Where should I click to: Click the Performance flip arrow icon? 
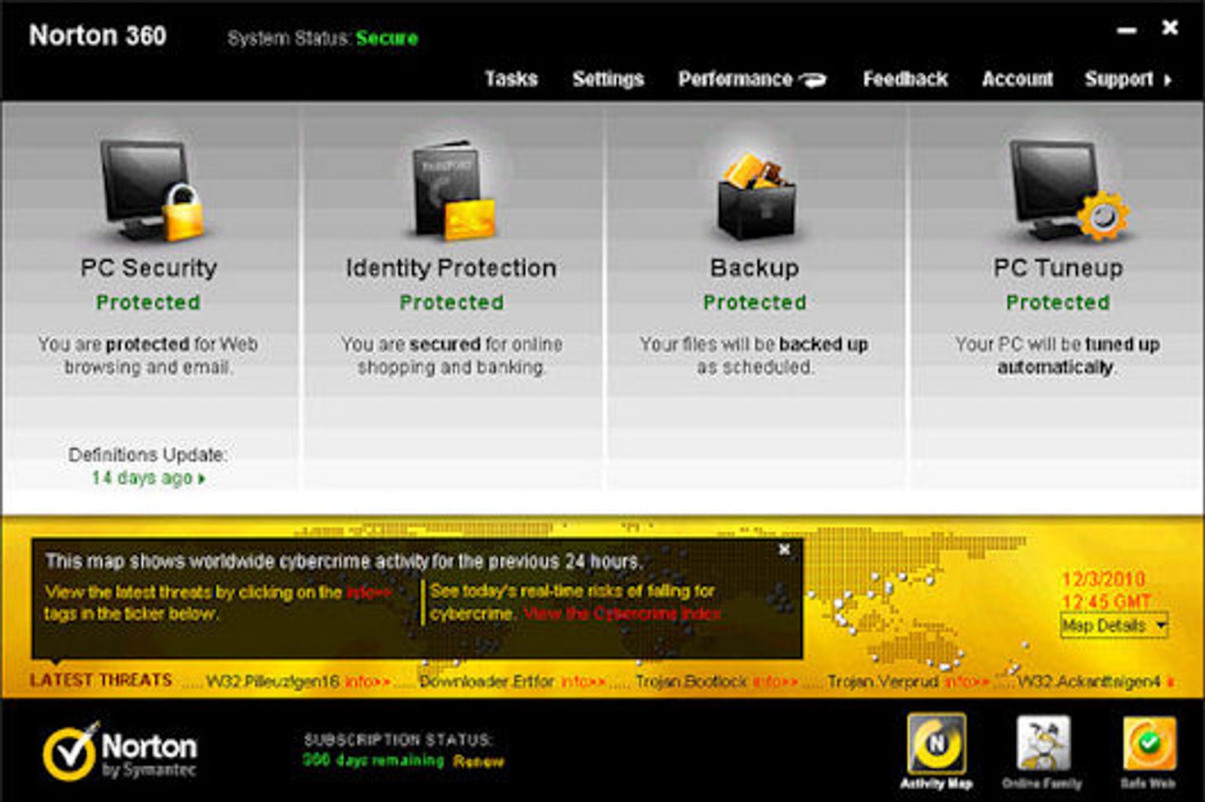(x=813, y=79)
